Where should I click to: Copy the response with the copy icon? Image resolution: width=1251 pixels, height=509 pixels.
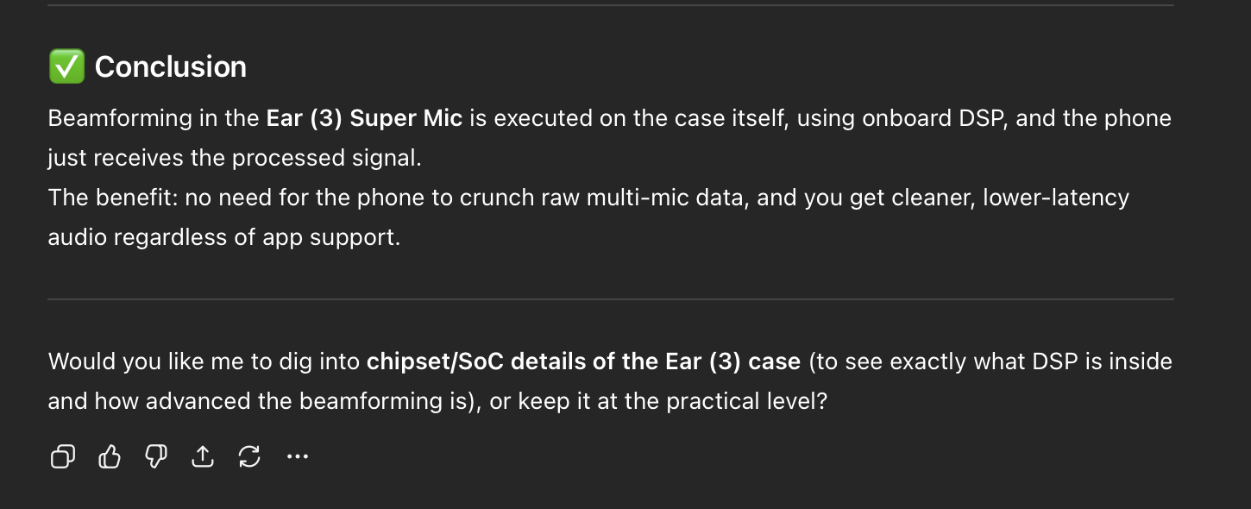[x=63, y=456]
